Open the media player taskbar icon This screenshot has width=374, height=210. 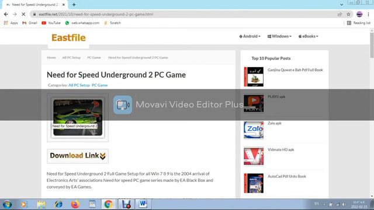click(23, 204)
